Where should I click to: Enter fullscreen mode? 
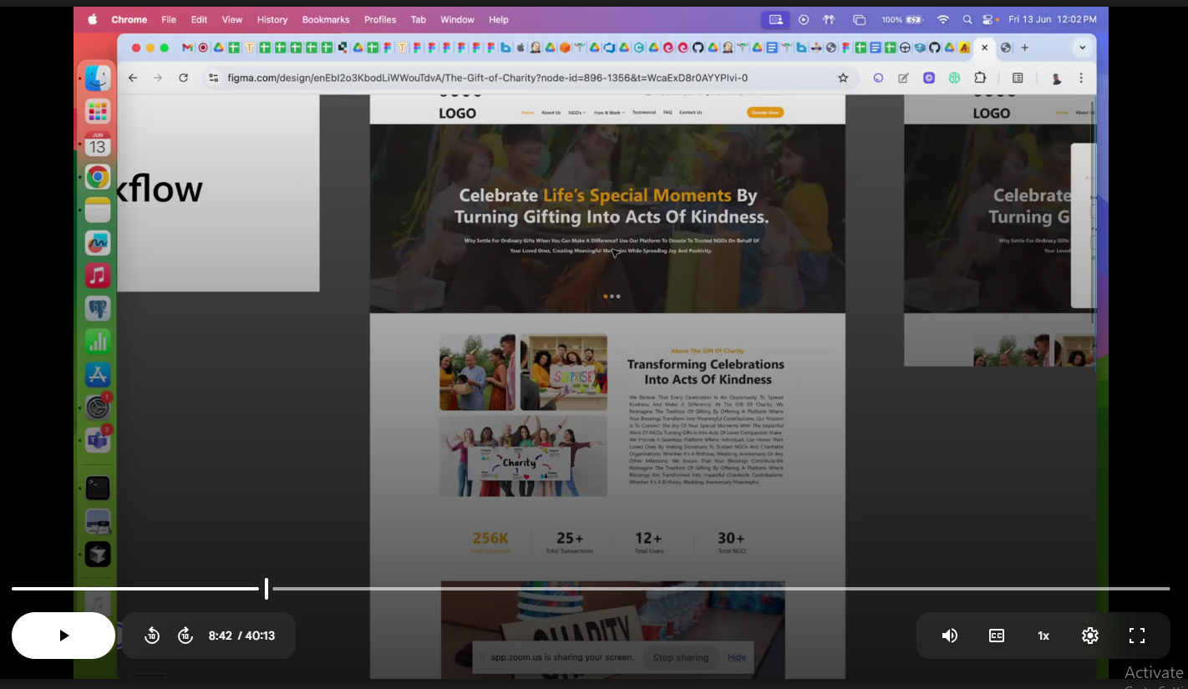click(1137, 636)
